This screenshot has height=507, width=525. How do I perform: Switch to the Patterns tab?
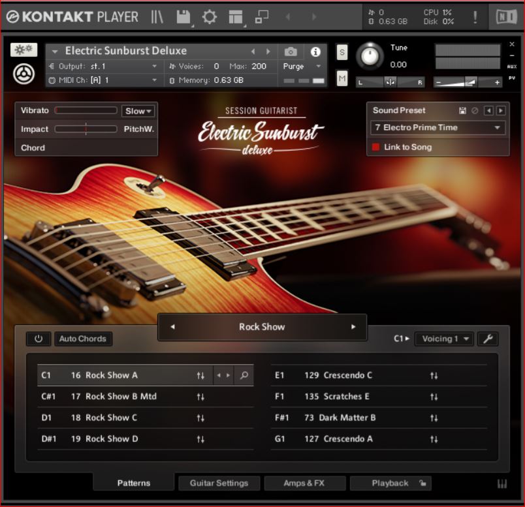[134, 483]
